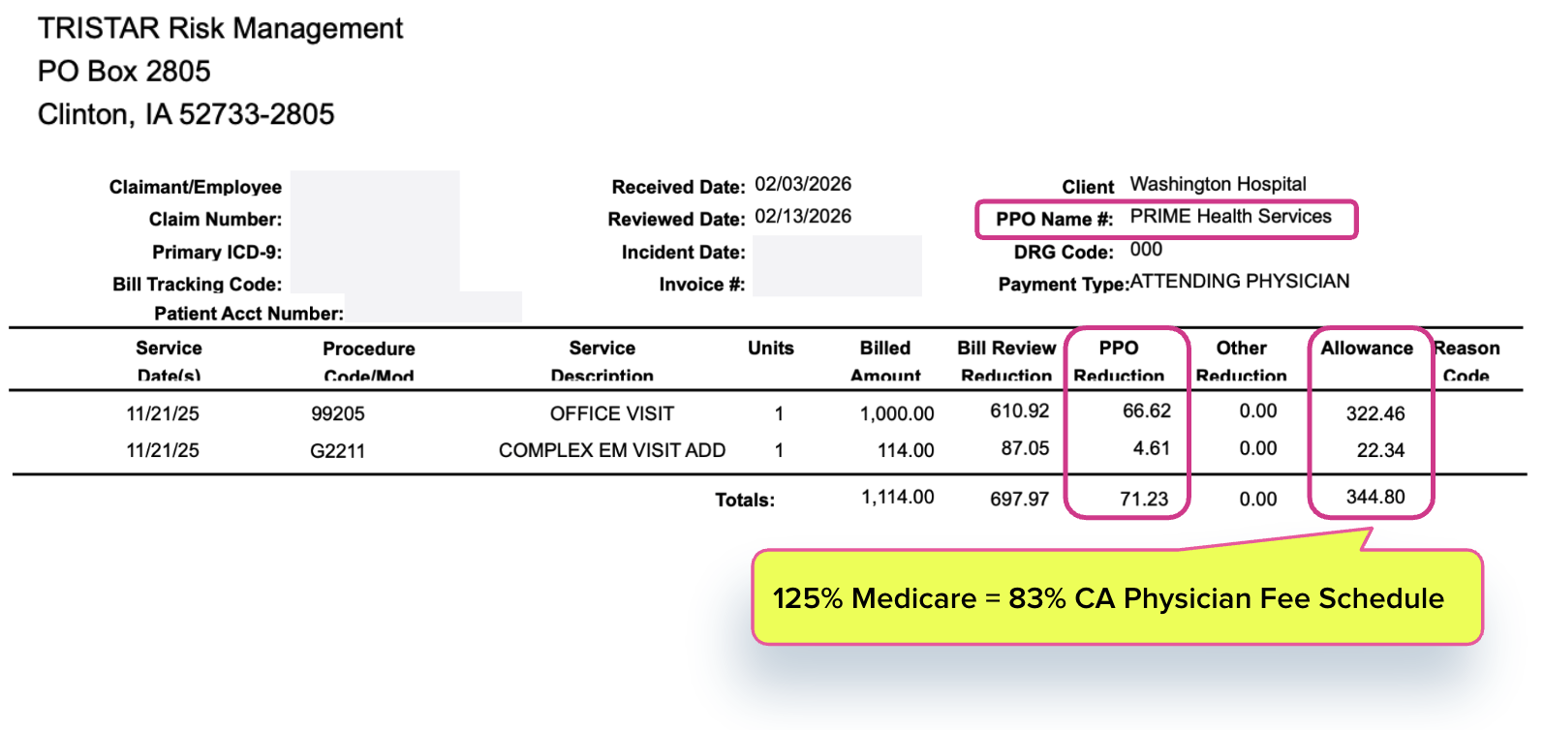Click the PRIME Health Services PPO name

[x=1230, y=217]
